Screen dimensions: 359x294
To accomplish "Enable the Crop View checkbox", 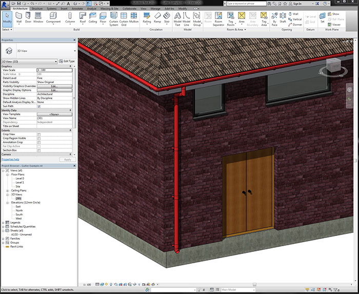I will click(39, 134).
